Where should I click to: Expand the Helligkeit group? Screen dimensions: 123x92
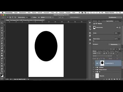click(96, 67)
